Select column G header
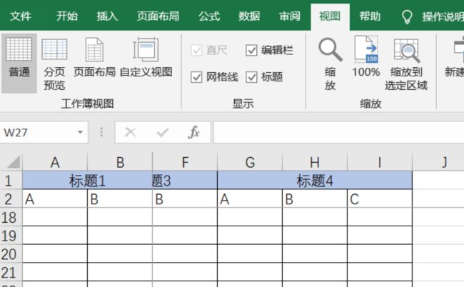 point(250,162)
